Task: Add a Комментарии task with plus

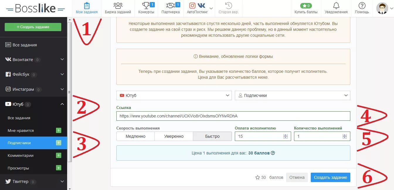Action: click(59, 155)
